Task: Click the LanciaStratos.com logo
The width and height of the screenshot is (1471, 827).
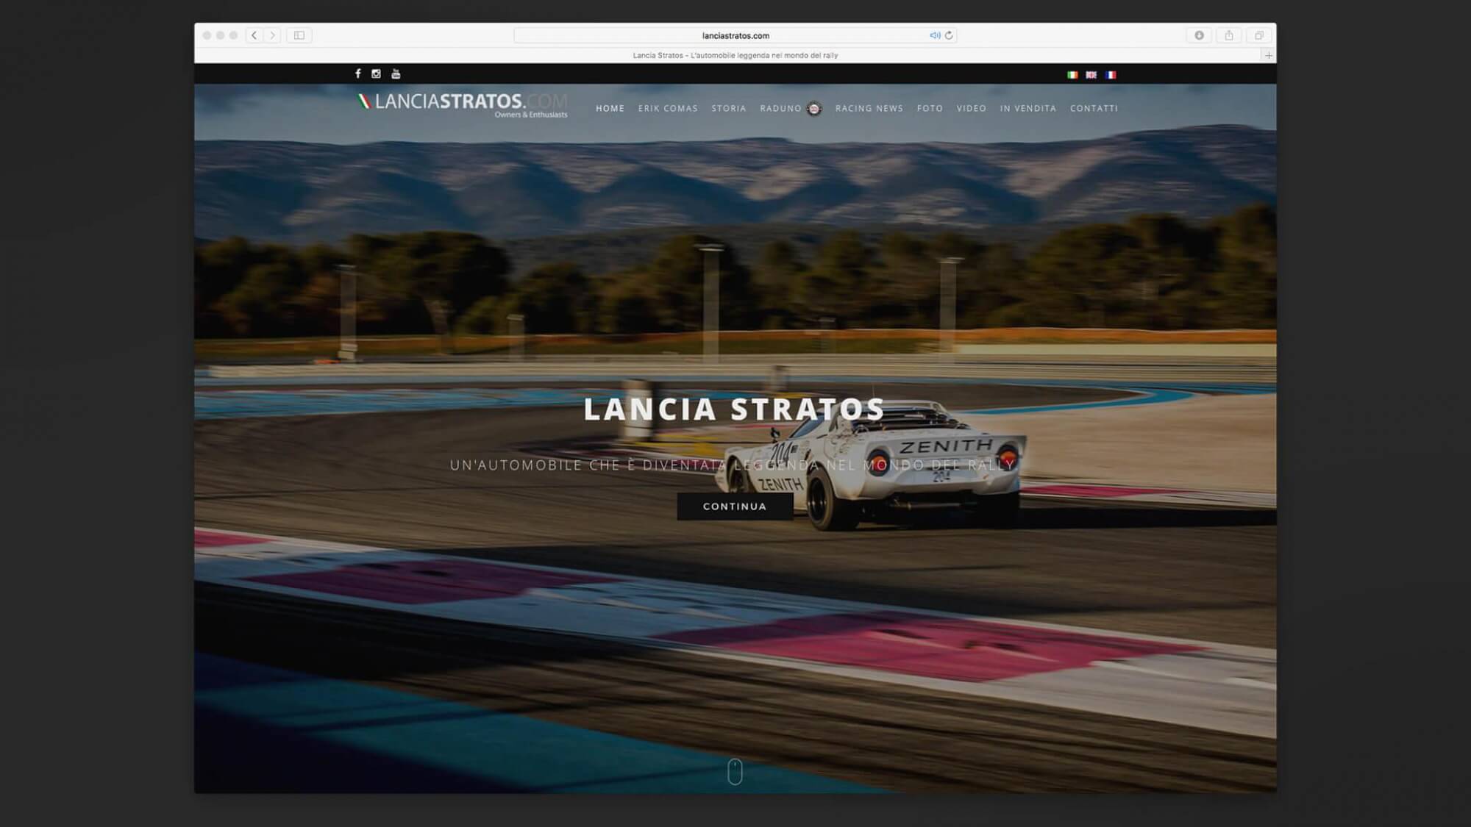Action: [463, 105]
